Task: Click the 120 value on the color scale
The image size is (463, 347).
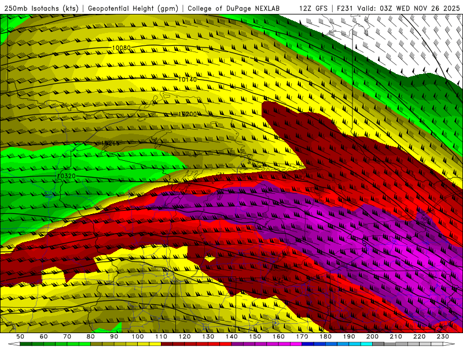Action: pos(185,337)
